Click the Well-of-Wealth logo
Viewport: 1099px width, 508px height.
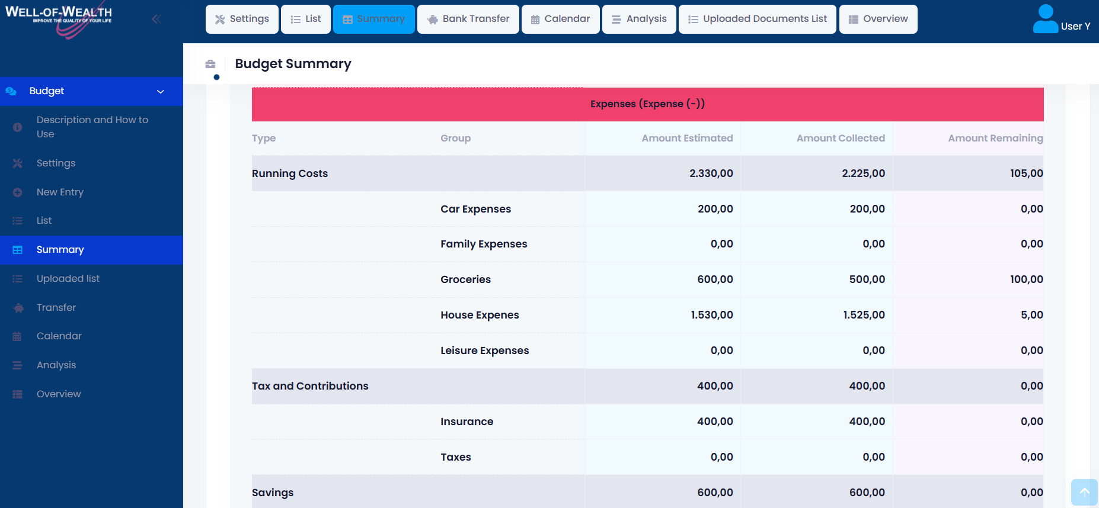pos(59,19)
